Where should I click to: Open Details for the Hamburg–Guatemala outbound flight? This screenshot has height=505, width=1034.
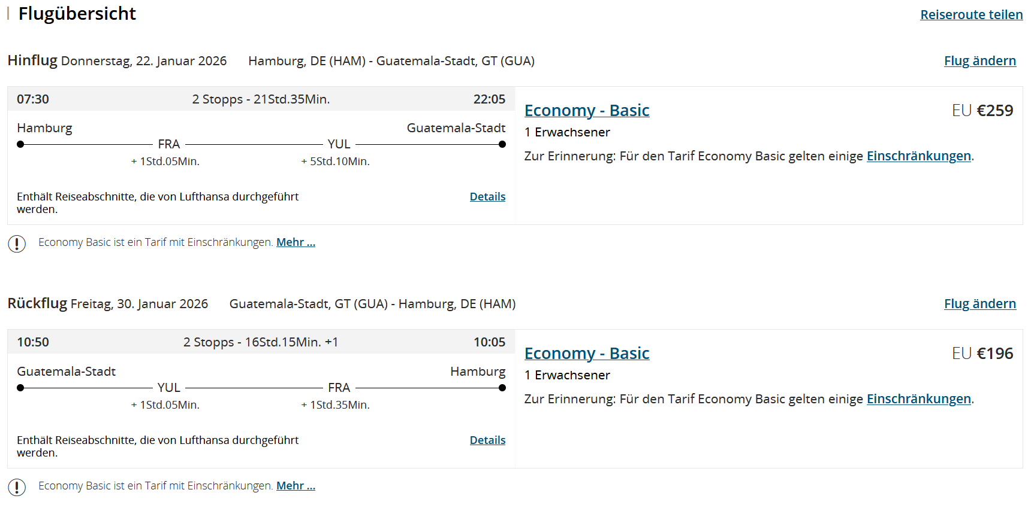click(487, 197)
